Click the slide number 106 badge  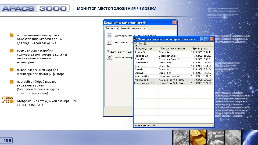[6, 140]
